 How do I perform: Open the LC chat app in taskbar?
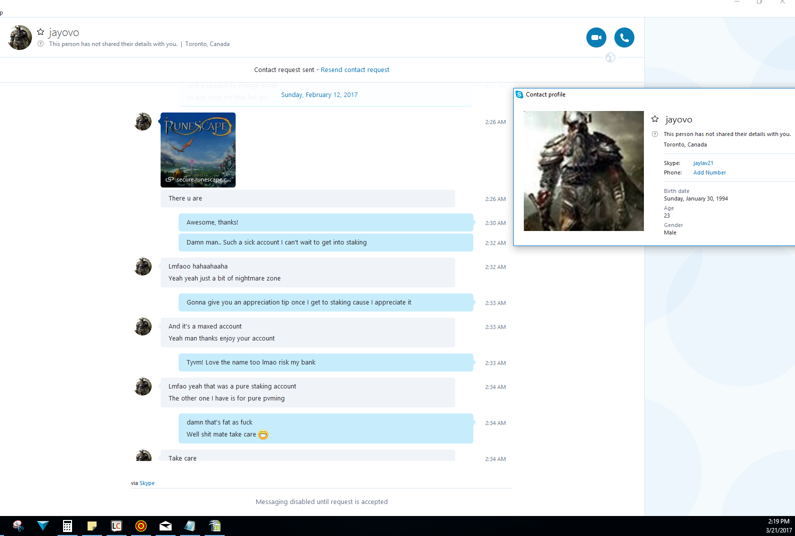point(117,526)
